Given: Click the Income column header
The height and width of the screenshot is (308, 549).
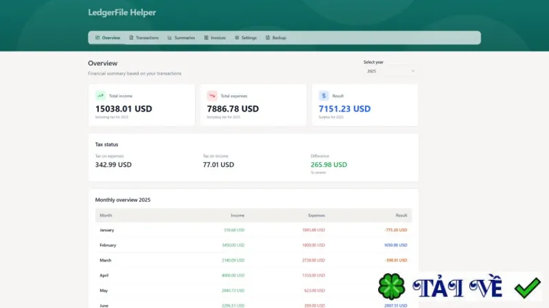Looking at the screenshot, I should click(237, 216).
